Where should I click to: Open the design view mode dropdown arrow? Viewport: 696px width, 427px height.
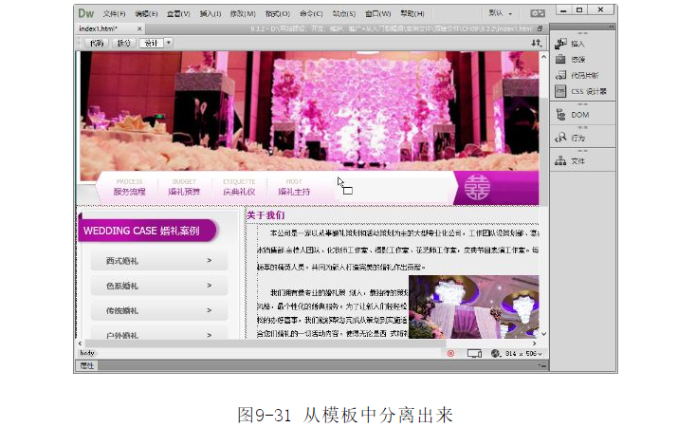click(169, 43)
